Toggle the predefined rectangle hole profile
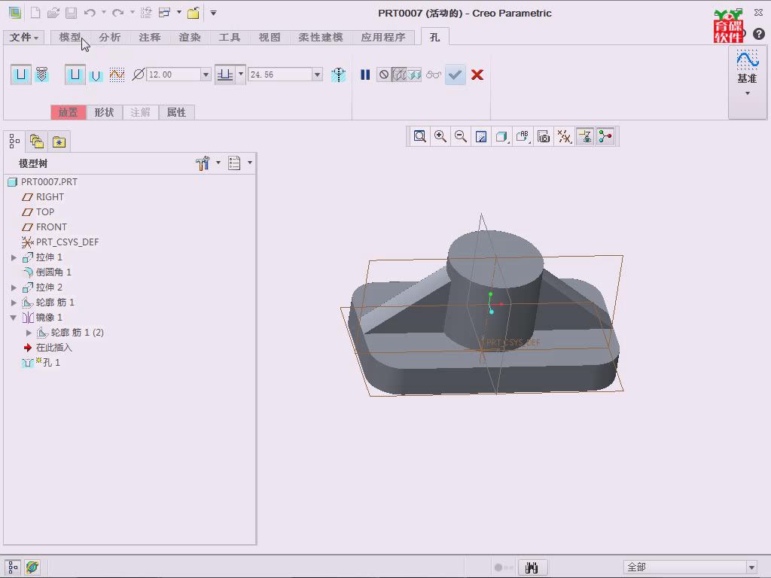771x578 pixels. point(75,75)
